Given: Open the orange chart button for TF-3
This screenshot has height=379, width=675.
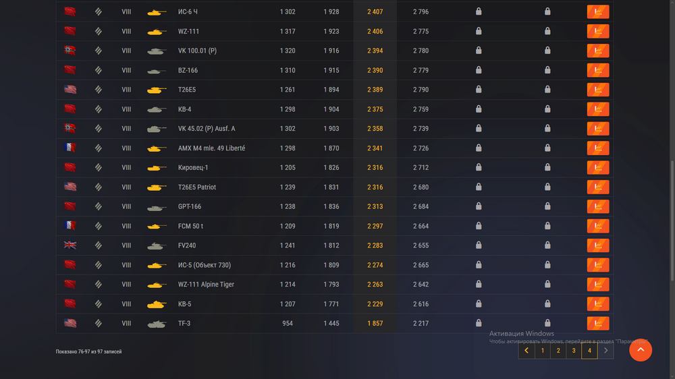Looking at the screenshot, I should [x=598, y=323].
